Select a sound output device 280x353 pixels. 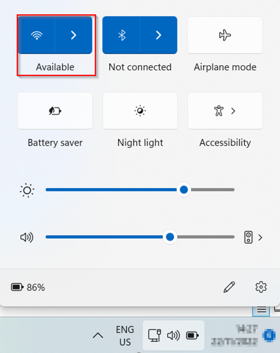click(253, 237)
